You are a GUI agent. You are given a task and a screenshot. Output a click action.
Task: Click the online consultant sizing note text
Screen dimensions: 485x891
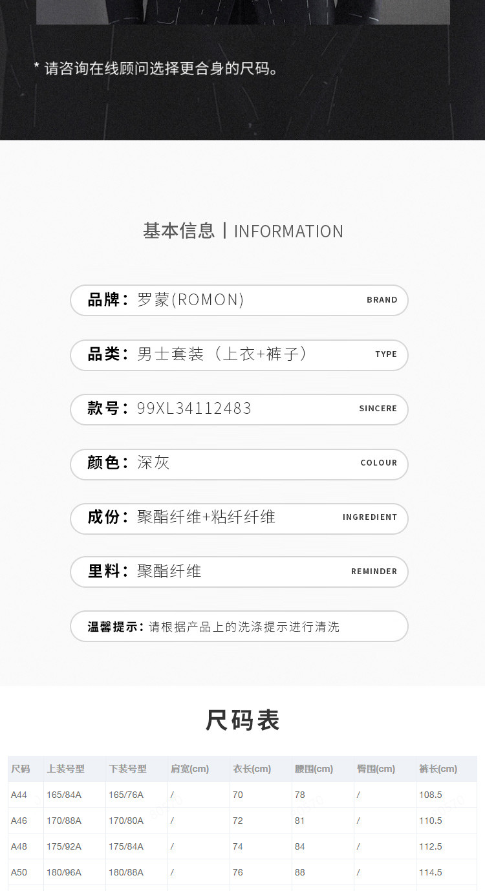click(156, 69)
